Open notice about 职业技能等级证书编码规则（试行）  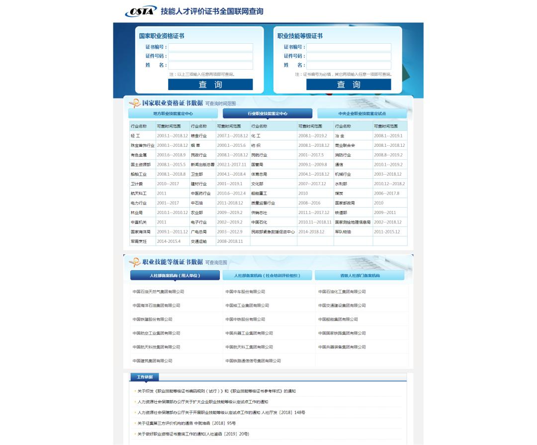[216, 391]
